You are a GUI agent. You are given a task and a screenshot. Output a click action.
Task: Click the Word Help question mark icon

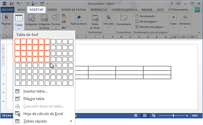pyautogui.click(x=172, y=3)
